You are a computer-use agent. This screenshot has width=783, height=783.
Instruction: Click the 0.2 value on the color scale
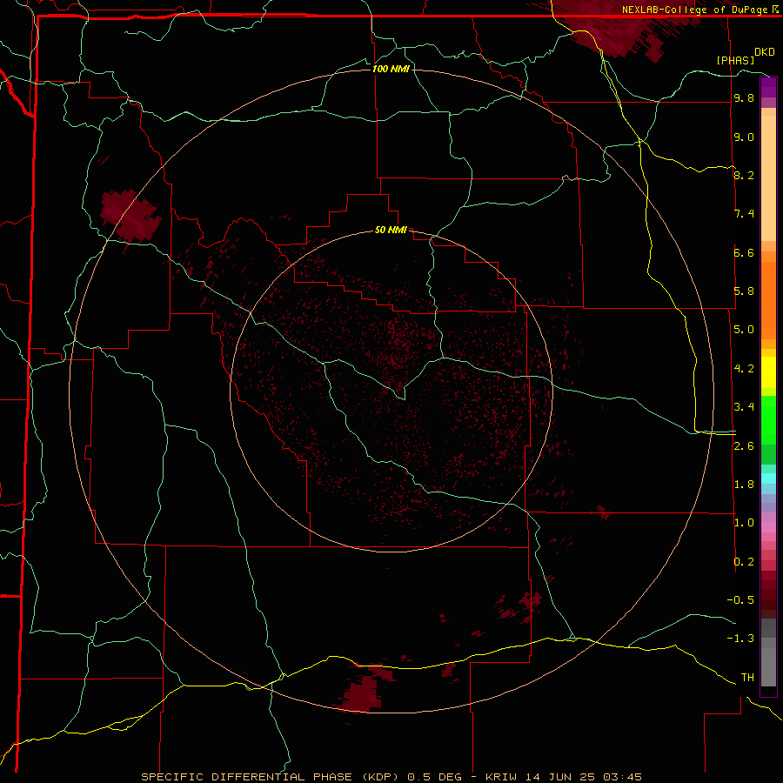point(744,562)
